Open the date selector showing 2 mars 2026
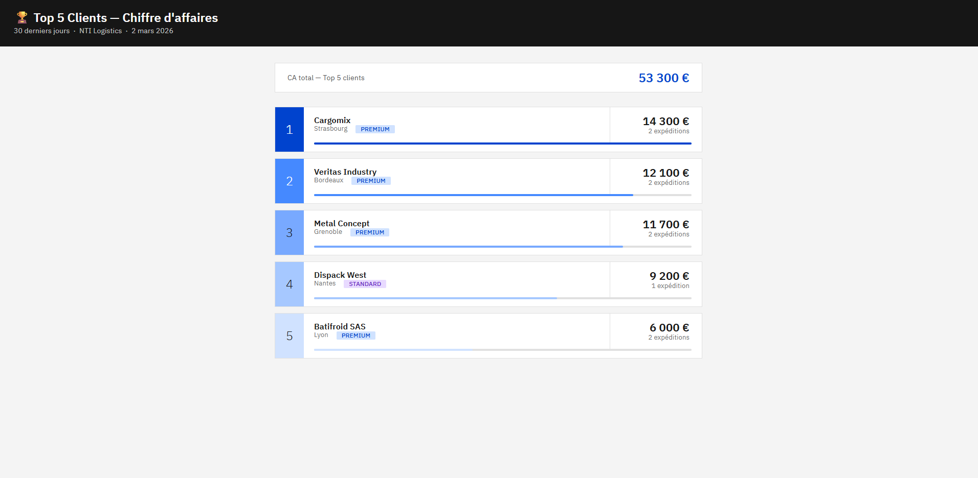 click(152, 31)
